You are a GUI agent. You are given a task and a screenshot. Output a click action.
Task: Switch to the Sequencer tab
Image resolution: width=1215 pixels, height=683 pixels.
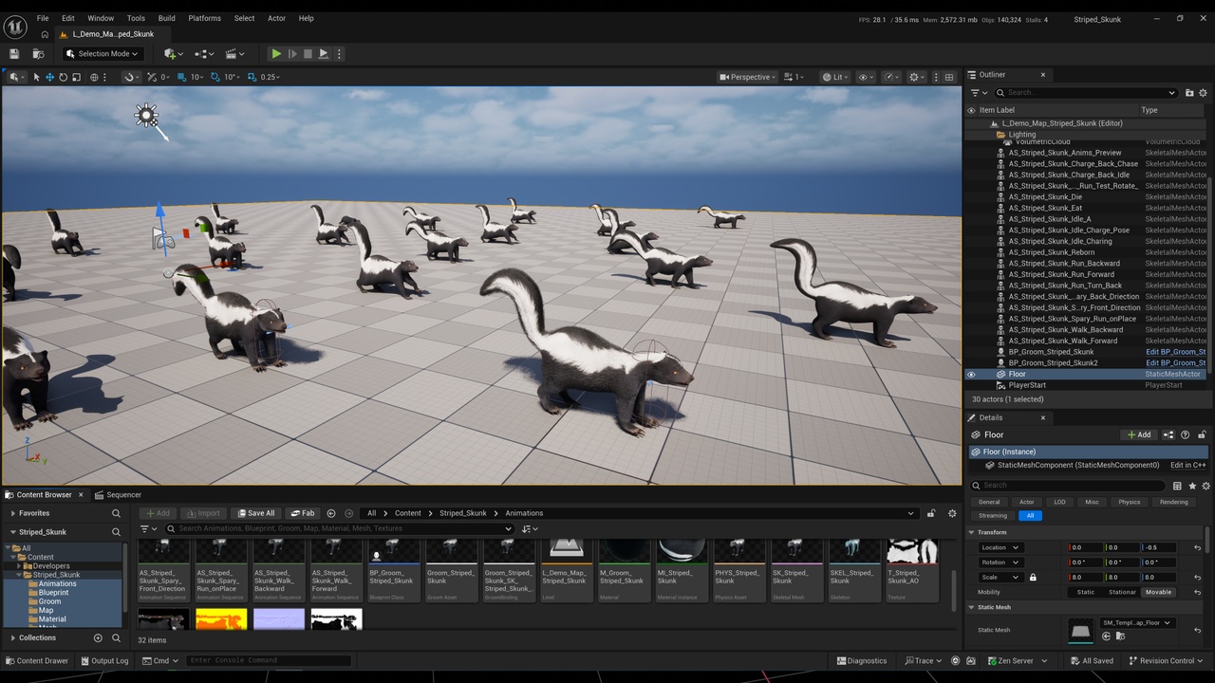coord(117,494)
